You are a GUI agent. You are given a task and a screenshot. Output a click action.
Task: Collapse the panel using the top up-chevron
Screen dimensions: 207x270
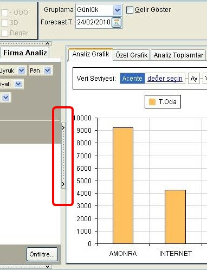(48, 43)
